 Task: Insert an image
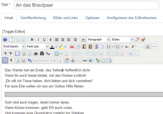[91, 60]
